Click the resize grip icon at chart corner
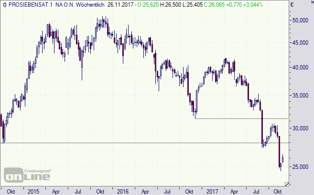Viewport: 314px width, 195px height. pos(287,184)
